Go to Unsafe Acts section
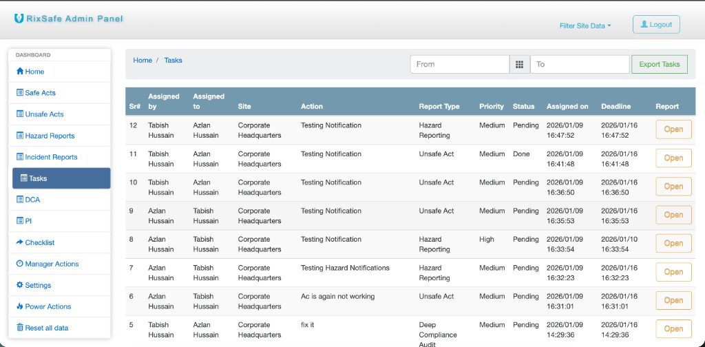705x347 pixels. 59,114
